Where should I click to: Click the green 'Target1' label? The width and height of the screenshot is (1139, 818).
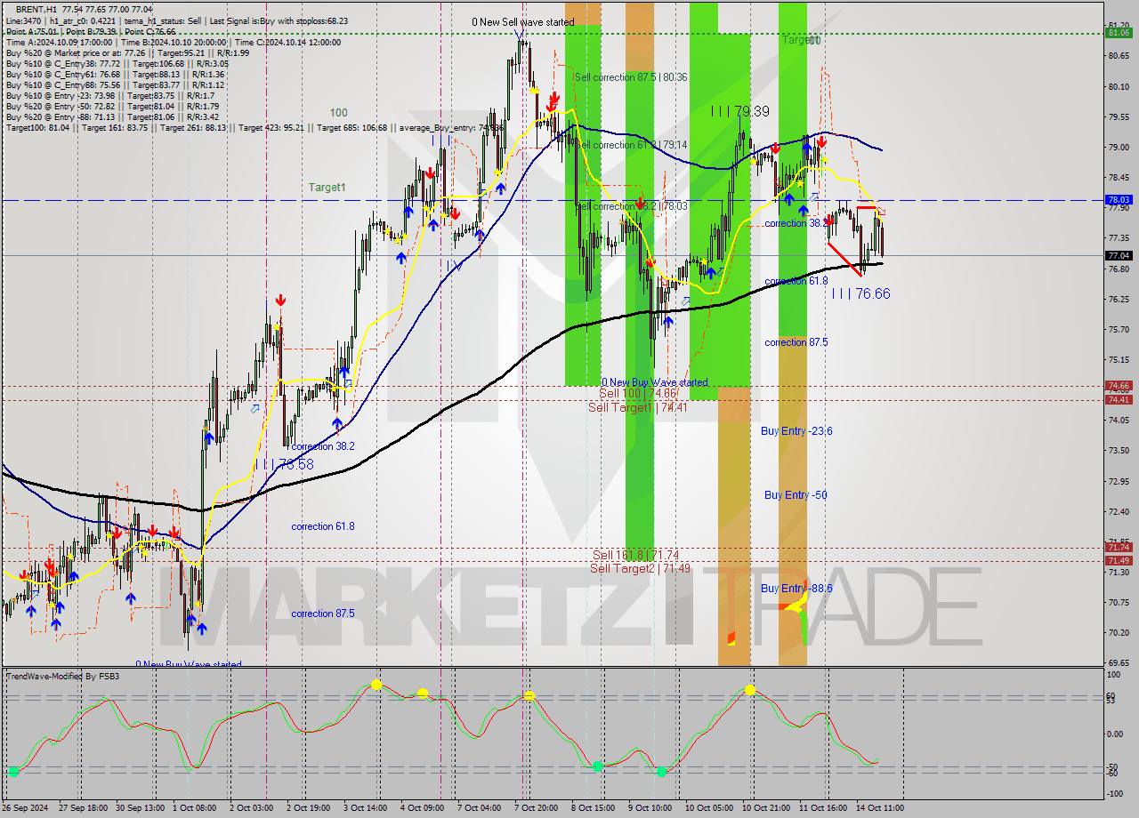327,188
